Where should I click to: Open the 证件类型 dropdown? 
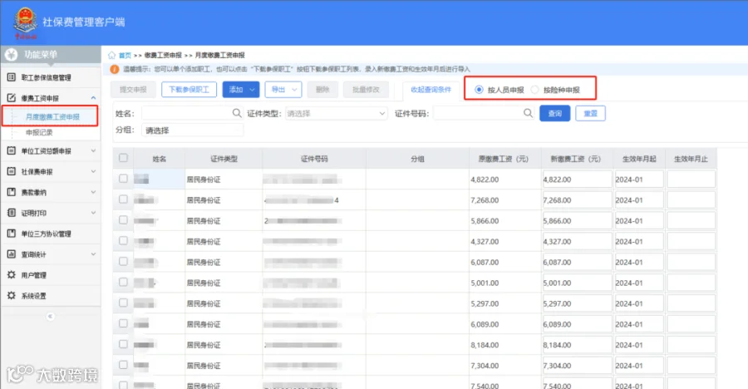click(336, 114)
